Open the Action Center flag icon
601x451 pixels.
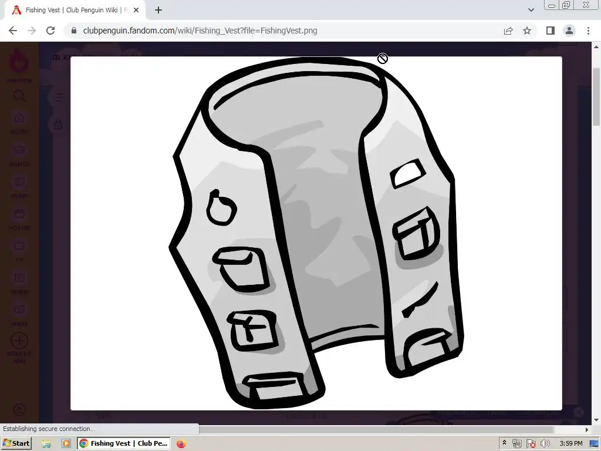point(531,444)
